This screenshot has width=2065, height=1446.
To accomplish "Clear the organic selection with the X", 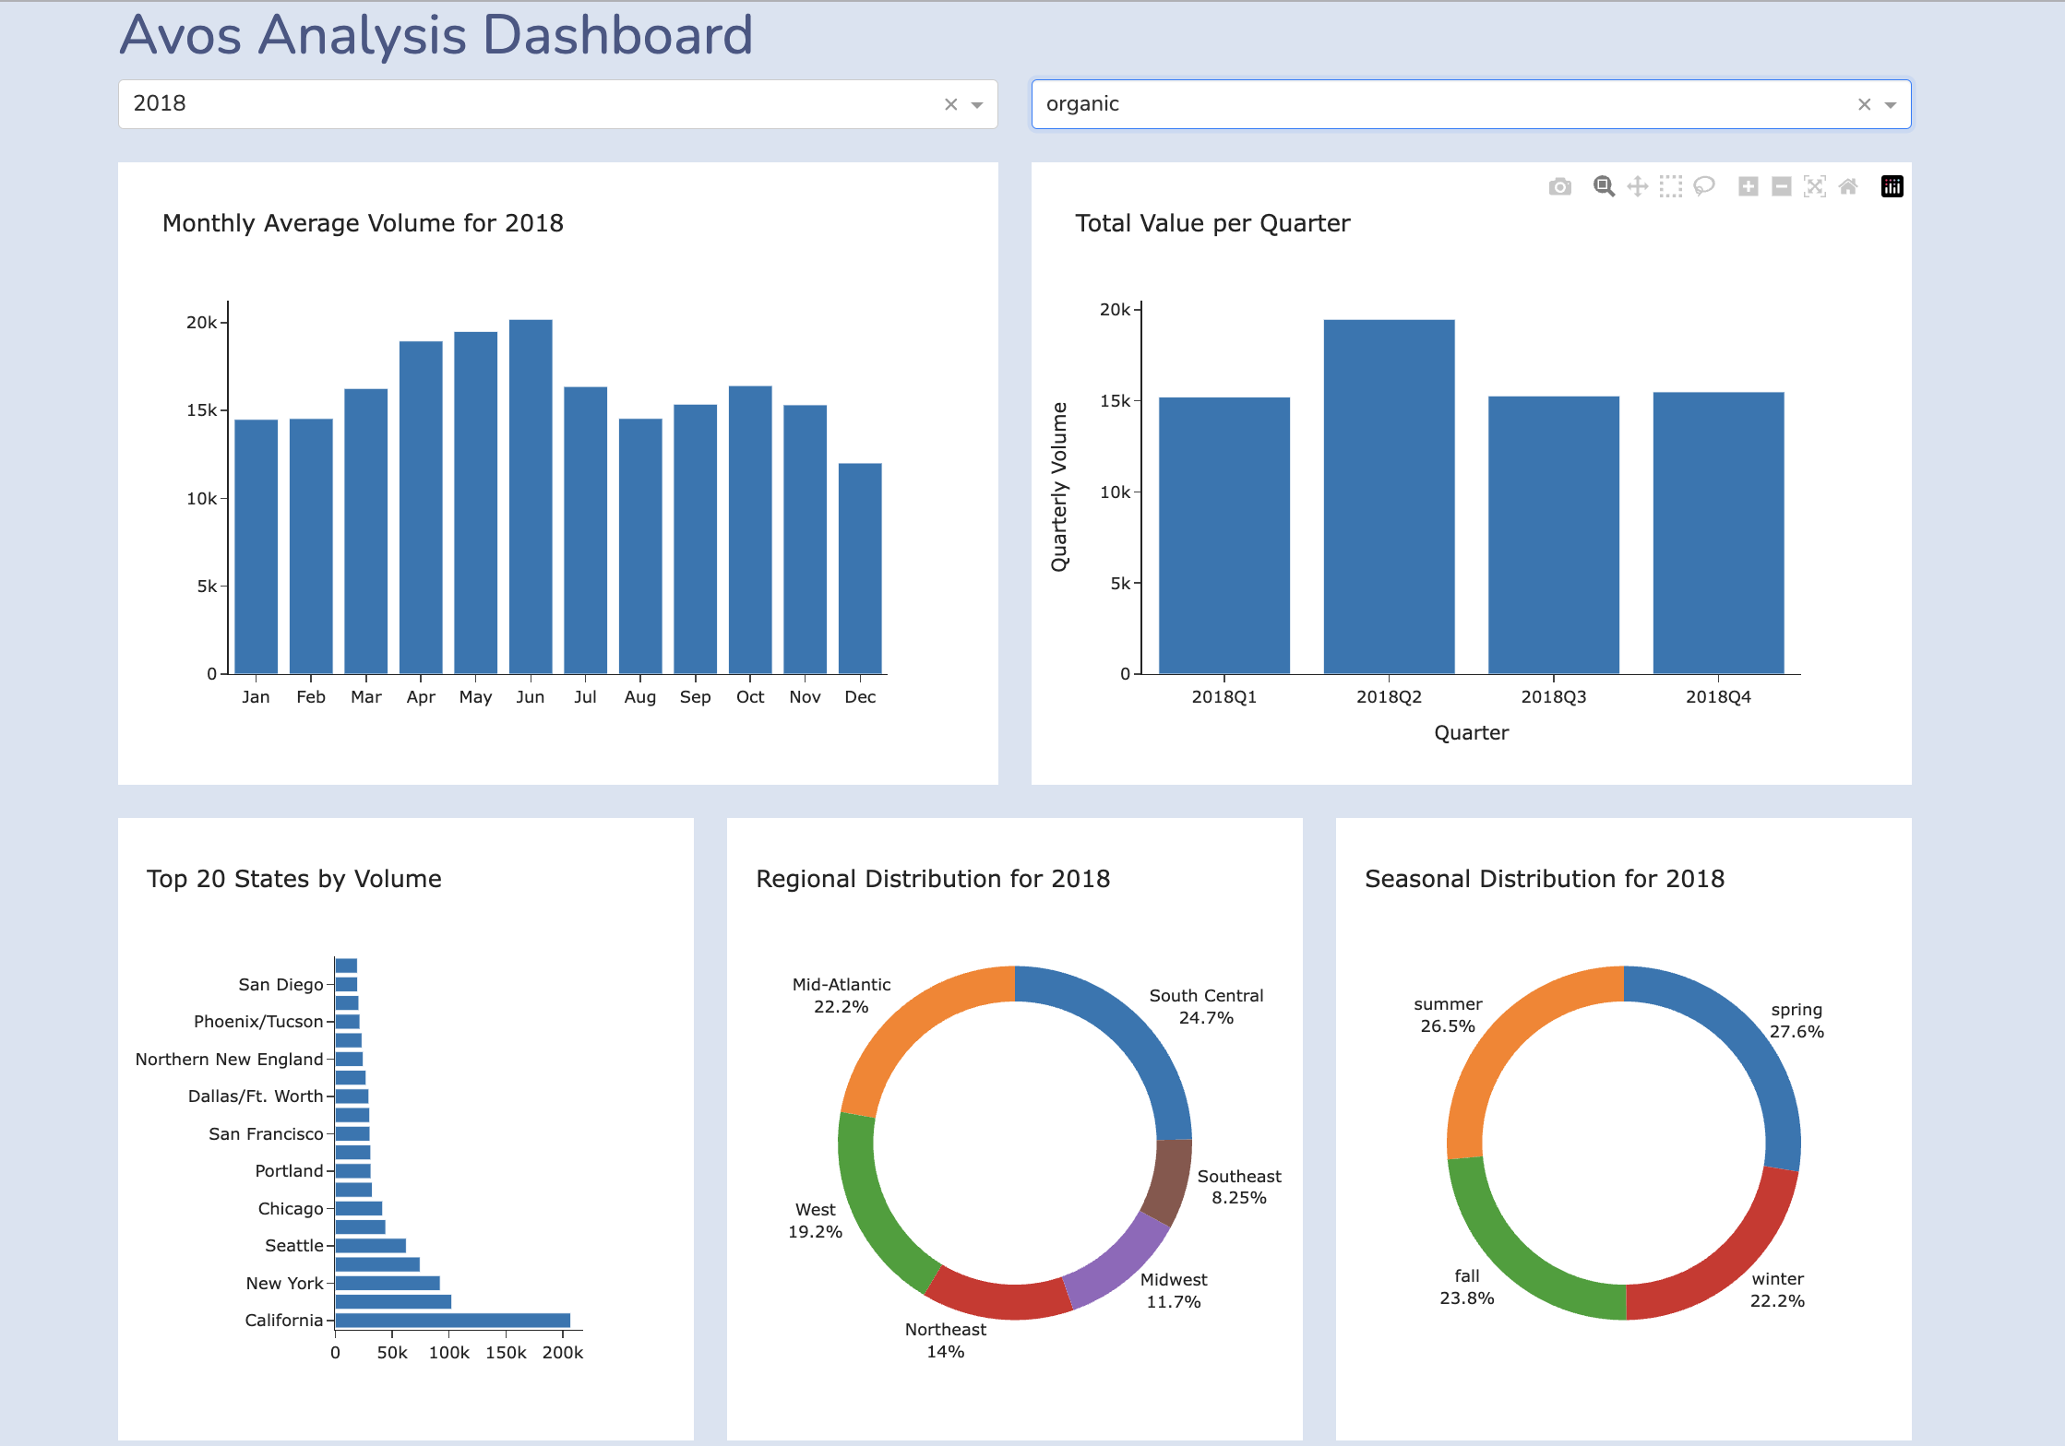I will click(1864, 104).
